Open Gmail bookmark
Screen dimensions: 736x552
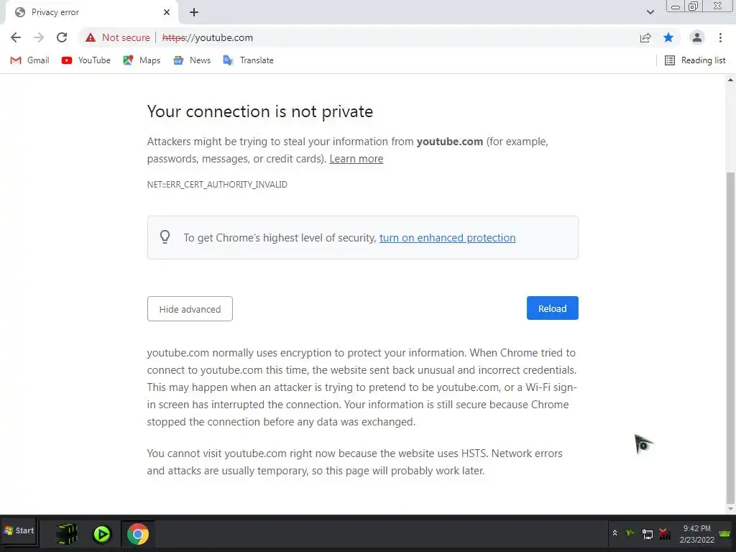point(29,60)
